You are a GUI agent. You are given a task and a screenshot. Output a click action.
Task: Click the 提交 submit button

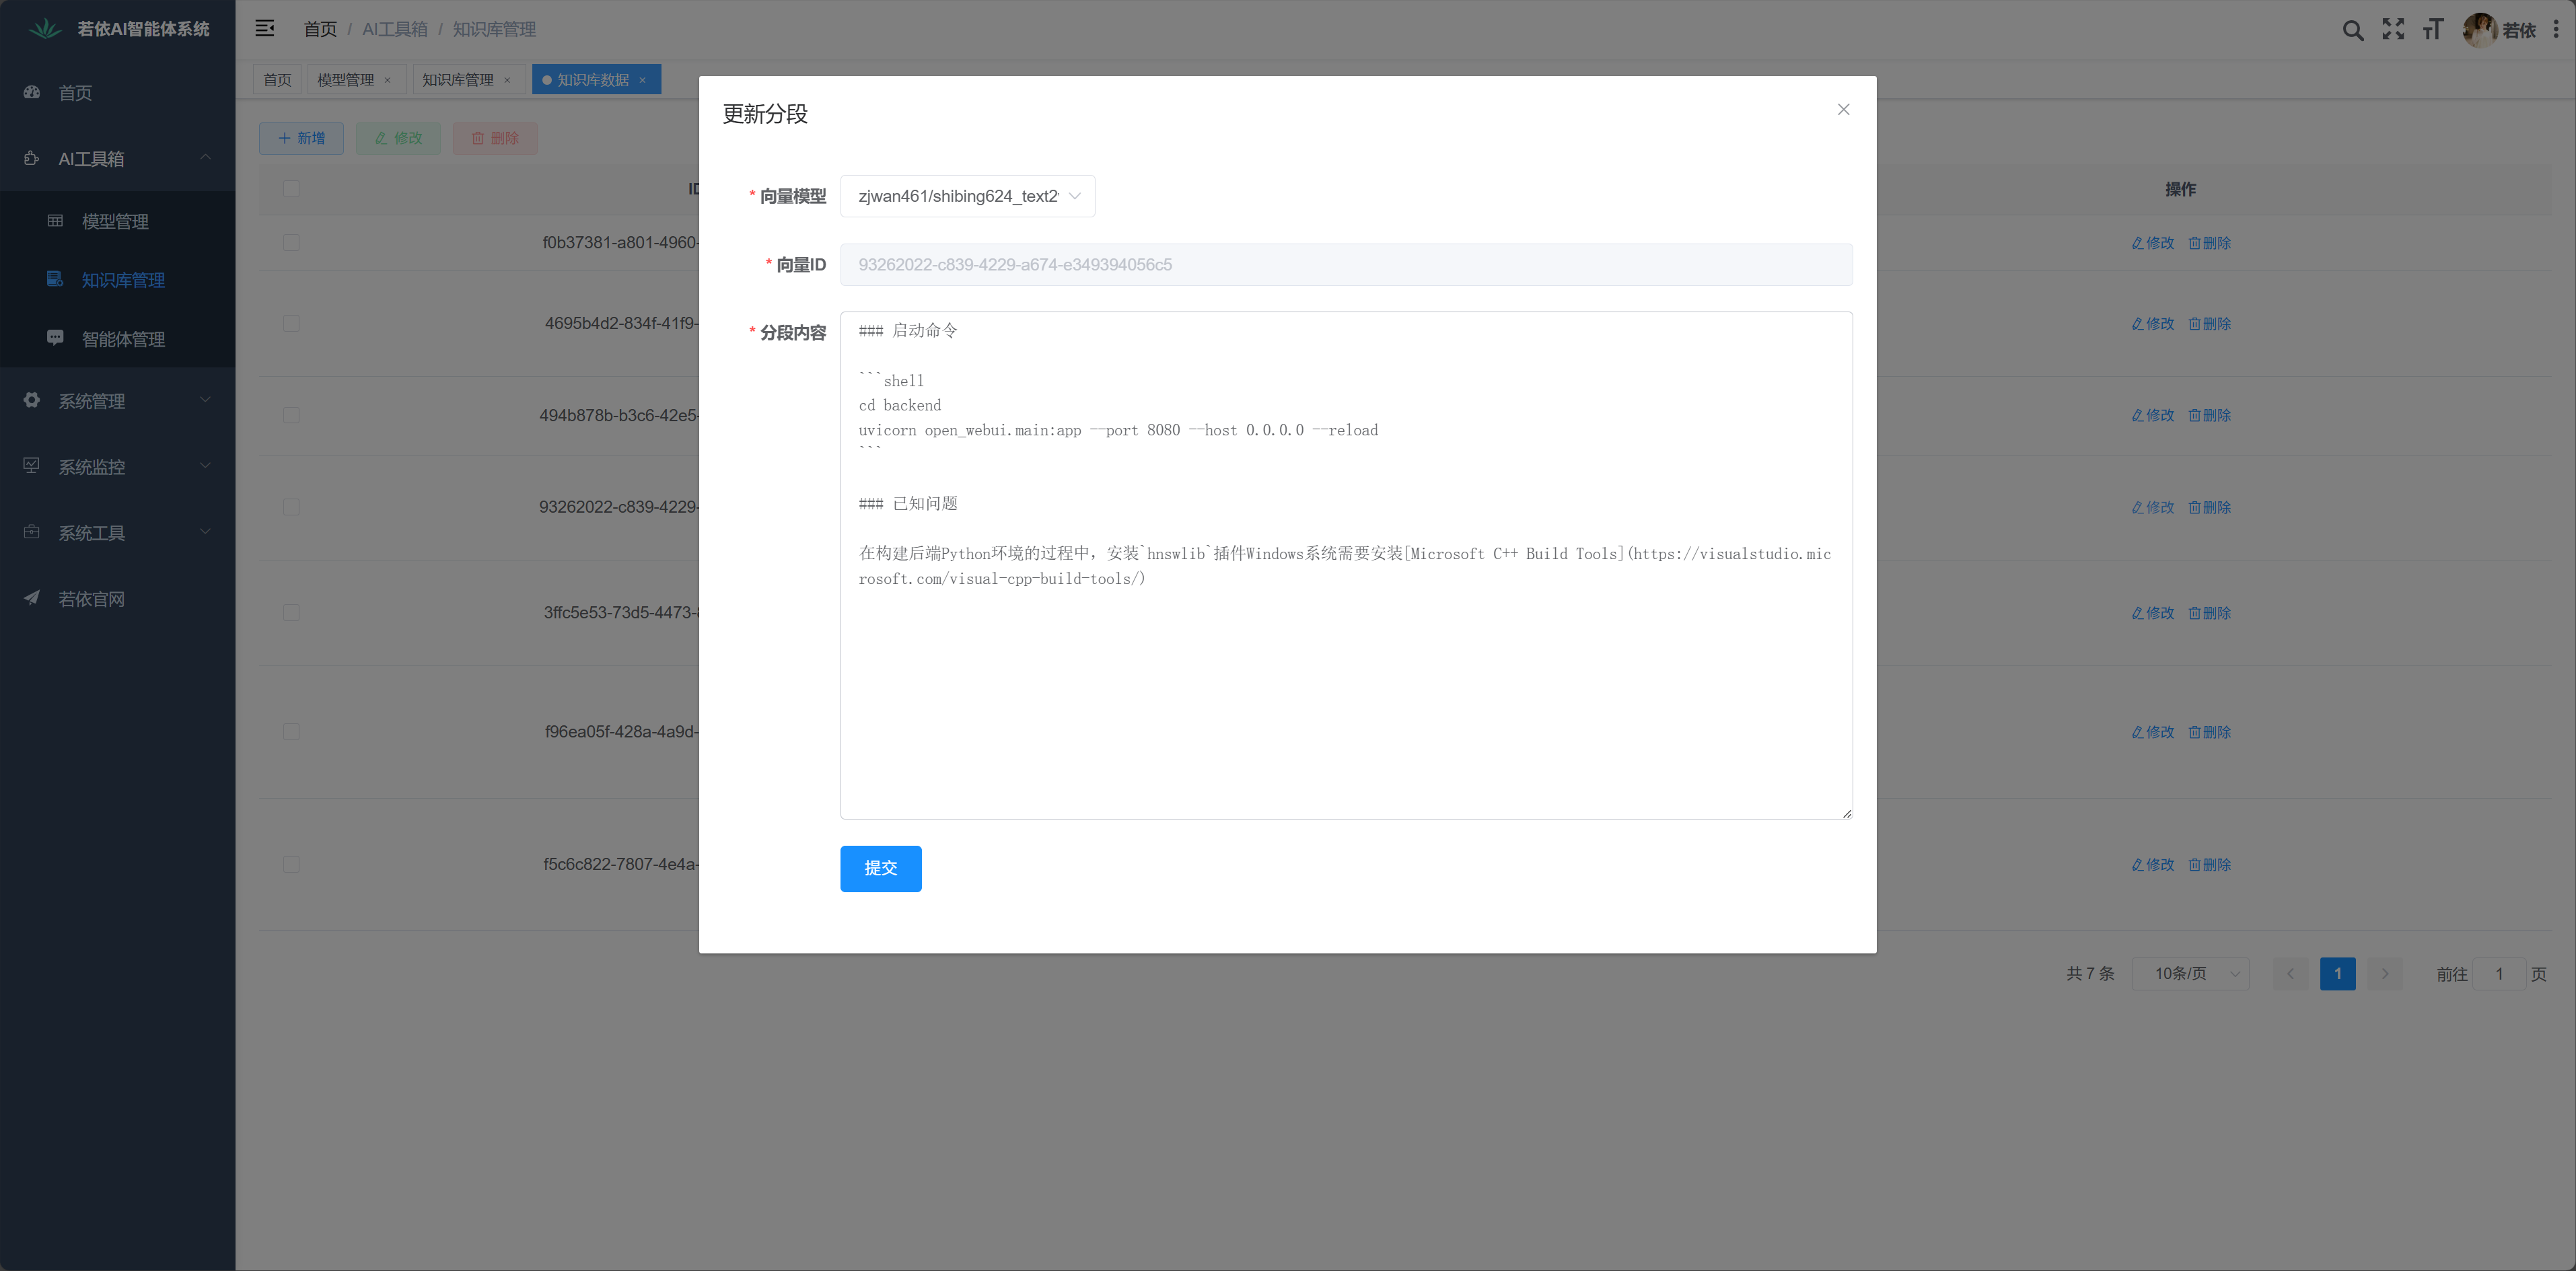click(880, 868)
